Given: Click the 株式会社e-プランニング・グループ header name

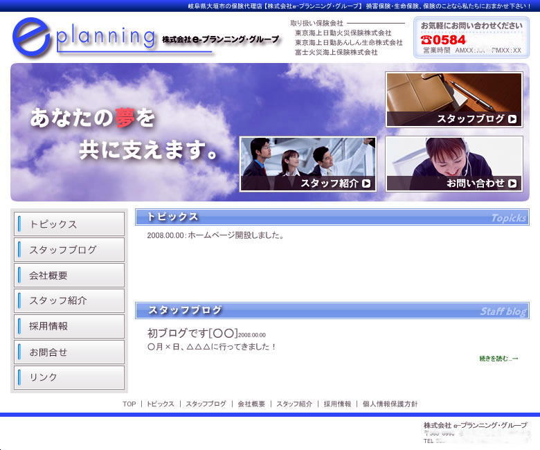Looking at the screenshot, I should (220, 39).
